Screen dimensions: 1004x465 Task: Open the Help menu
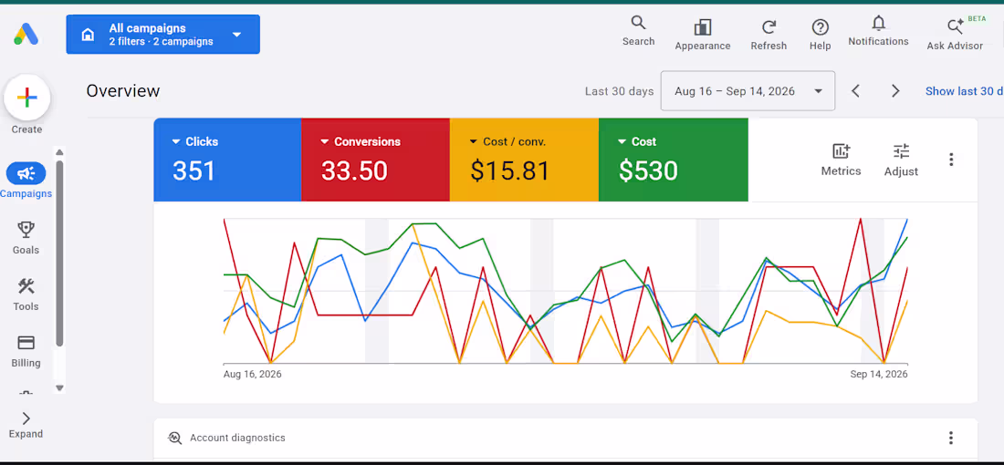821,36
